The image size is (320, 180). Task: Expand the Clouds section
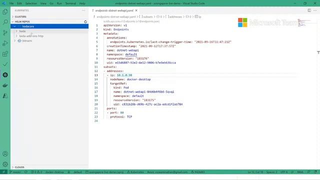coord(49,167)
